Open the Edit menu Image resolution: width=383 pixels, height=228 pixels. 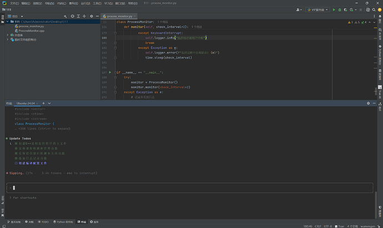(x=26, y=3)
